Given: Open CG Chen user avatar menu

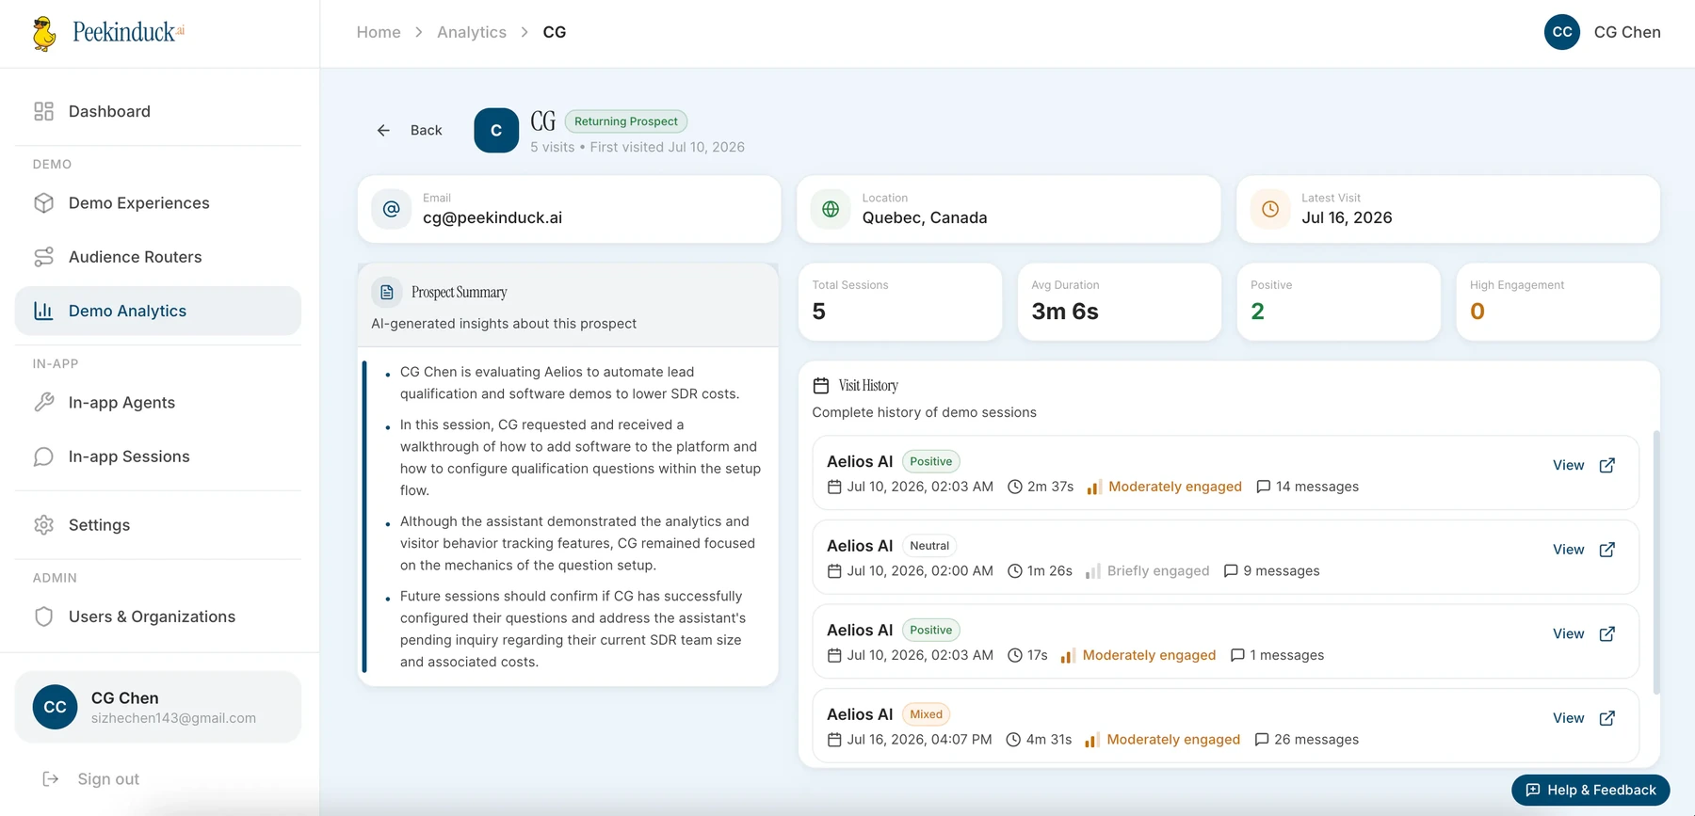Looking at the screenshot, I should point(1561,32).
